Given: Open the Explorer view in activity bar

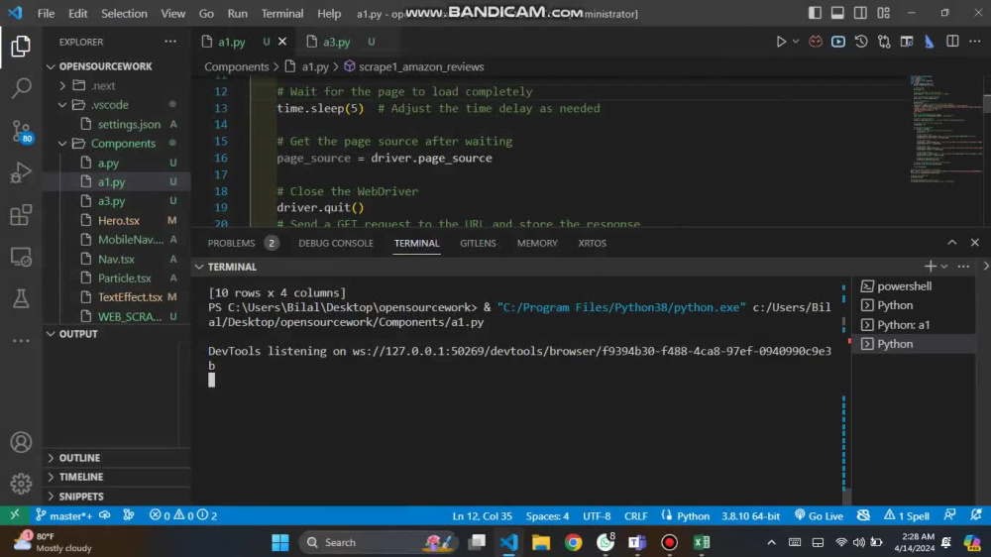Looking at the screenshot, I should (21, 47).
